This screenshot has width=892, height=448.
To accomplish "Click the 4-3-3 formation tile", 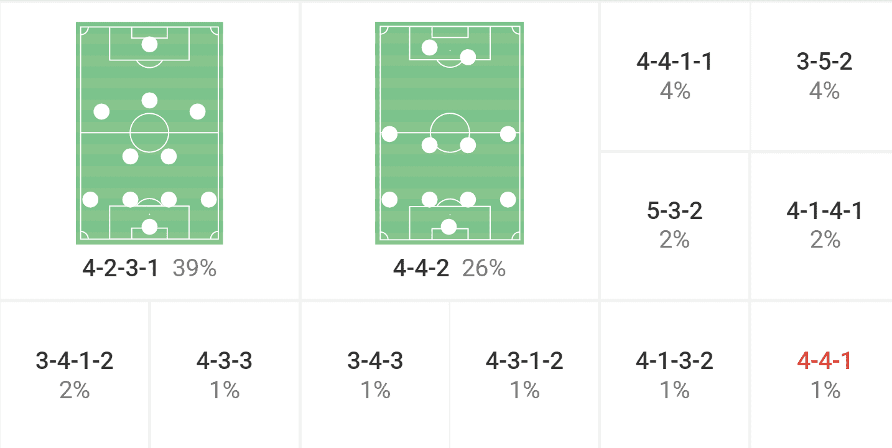I will click(x=225, y=375).
